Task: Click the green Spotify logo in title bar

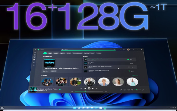Action: (38, 50)
